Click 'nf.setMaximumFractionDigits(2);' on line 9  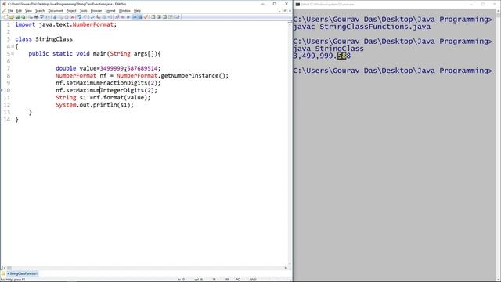108,83
